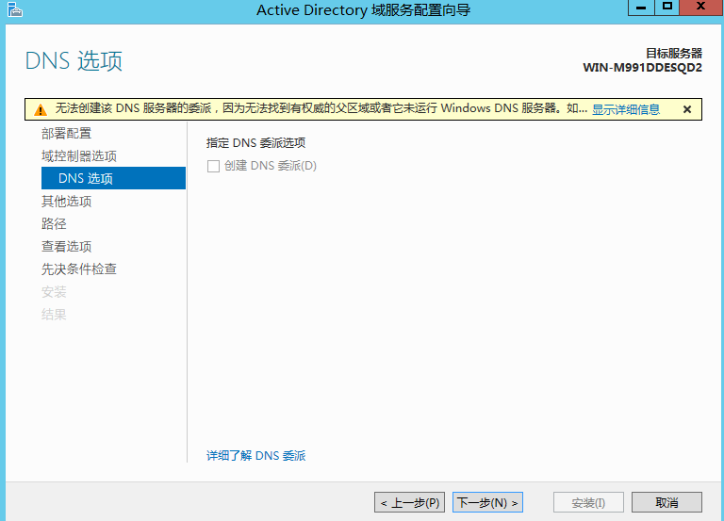The width and height of the screenshot is (724, 521).
Task: Click the 目标服务器 label
Action: (674, 54)
